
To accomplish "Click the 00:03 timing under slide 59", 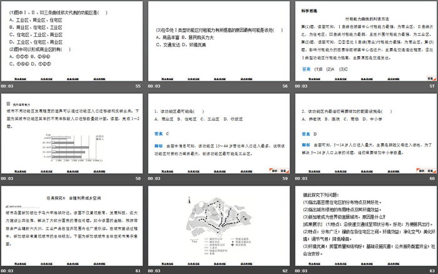I will 154,178.
